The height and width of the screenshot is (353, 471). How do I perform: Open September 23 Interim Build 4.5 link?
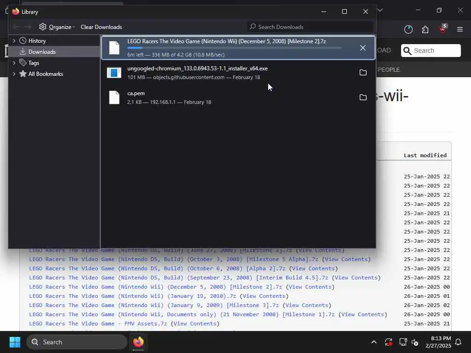coord(178,278)
